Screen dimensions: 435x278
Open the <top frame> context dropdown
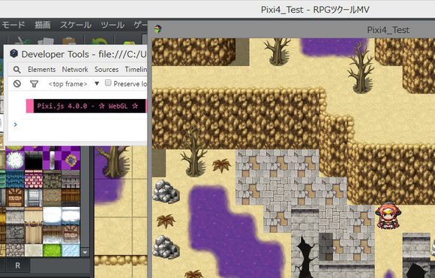click(73, 84)
